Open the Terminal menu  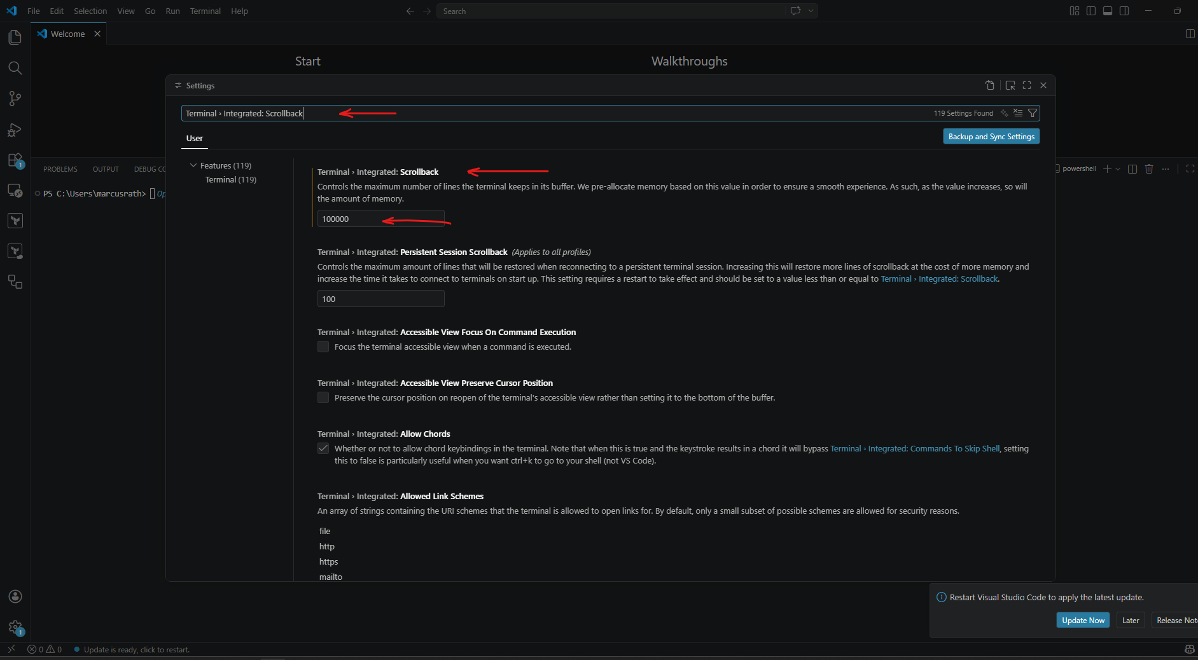pos(205,11)
